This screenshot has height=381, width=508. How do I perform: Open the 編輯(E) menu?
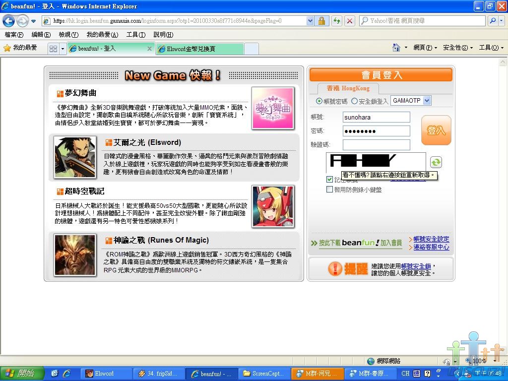[x=41, y=35]
